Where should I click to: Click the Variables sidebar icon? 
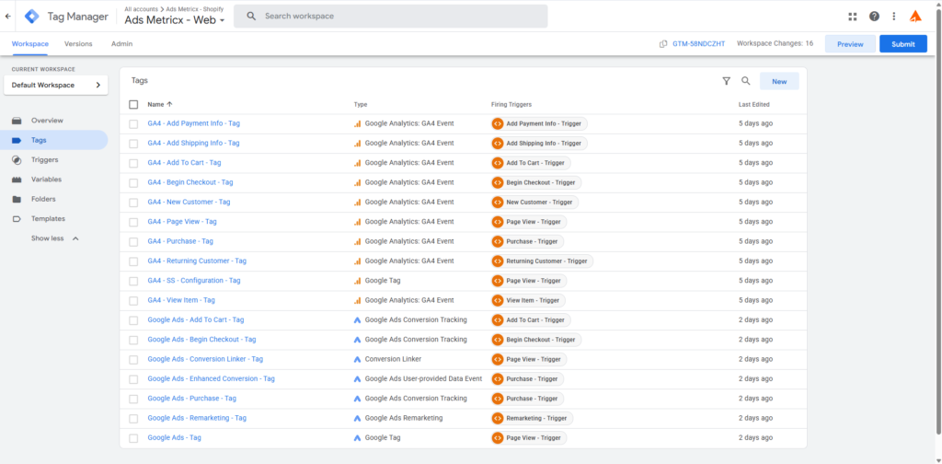click(17, 180)
